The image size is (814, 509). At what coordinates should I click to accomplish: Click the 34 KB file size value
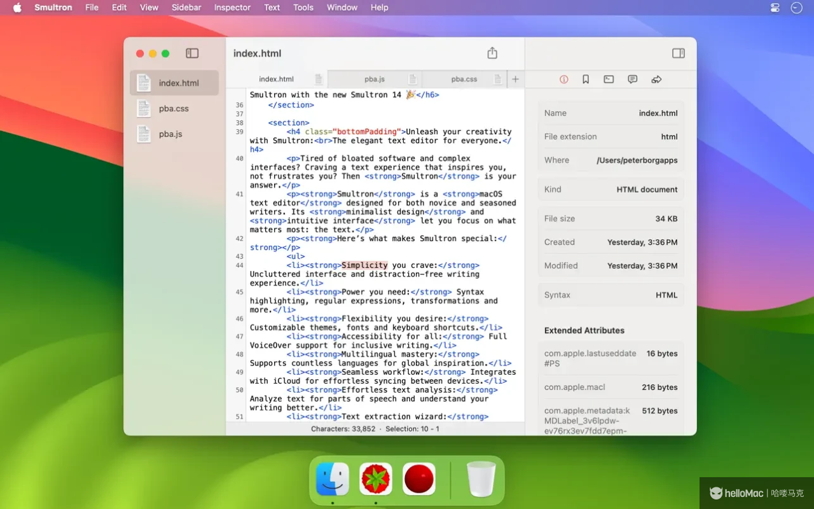click(x=666, y=219)
